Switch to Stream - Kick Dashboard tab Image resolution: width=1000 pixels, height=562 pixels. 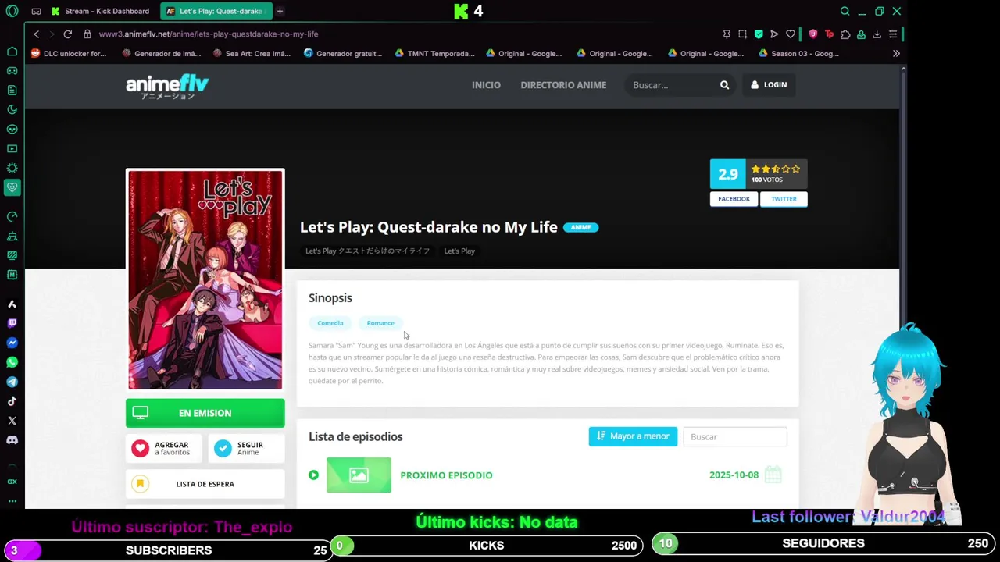101,11
